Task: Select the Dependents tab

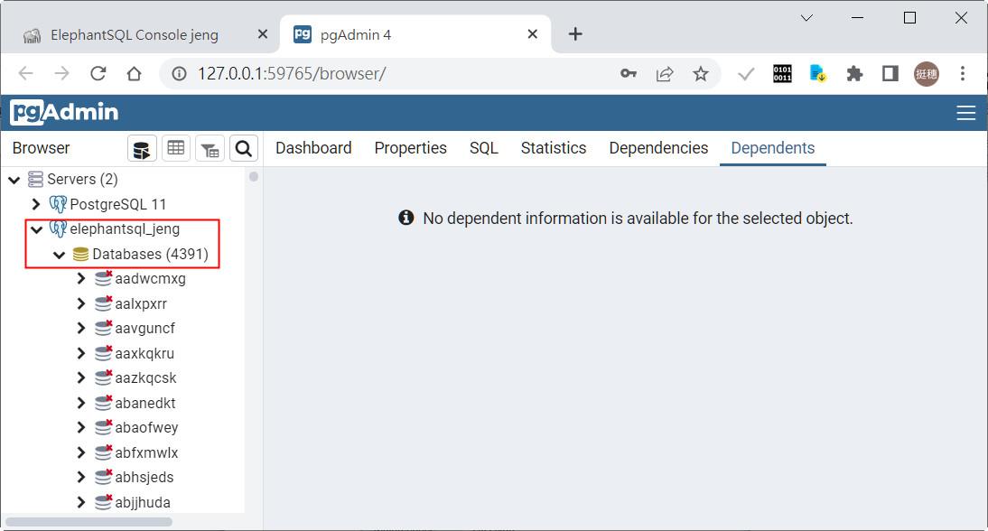Action: click(x=772, y=148)
